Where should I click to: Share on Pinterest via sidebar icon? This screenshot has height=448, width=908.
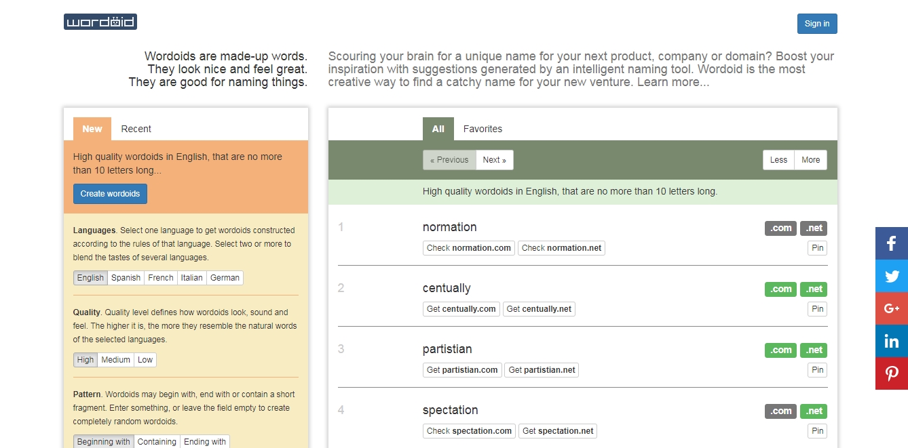[892, 373]
